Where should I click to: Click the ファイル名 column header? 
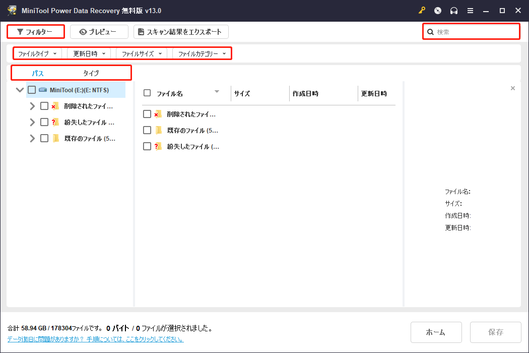pos(170,94)
